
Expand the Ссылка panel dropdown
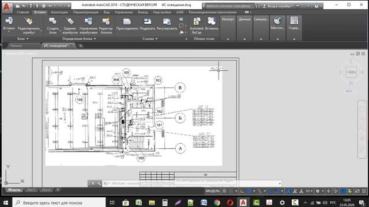pos(150,39)
